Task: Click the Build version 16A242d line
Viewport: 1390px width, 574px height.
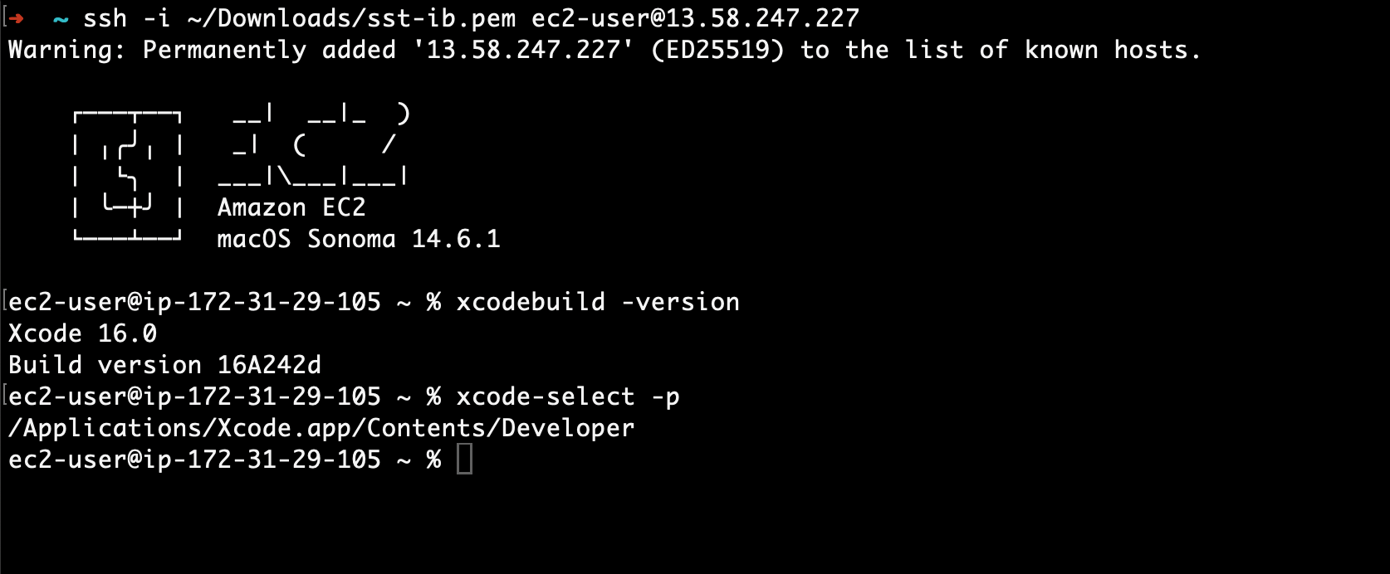Action: (164, 365)
